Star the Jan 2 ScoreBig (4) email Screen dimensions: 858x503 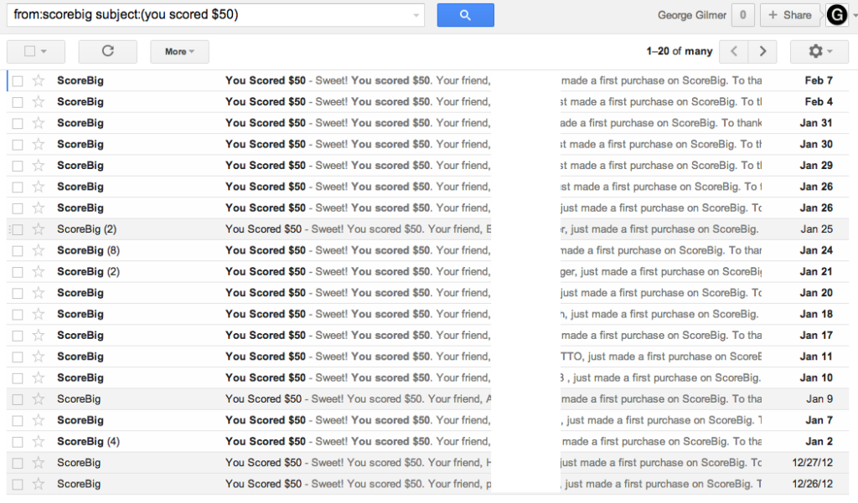[39, 442]
